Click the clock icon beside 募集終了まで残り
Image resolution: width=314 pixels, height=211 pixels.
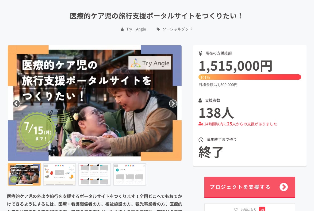tap(201, 140)
